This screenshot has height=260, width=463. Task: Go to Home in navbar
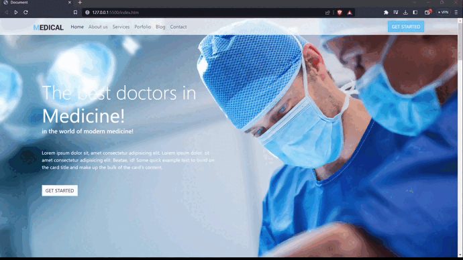[x=77, y=27]
